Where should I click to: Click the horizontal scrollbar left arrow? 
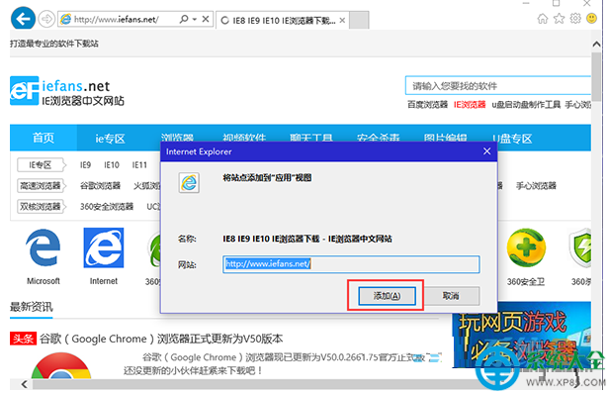(24, 384)
